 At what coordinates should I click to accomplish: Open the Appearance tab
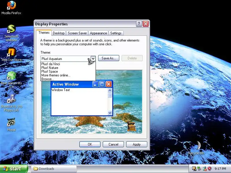click(98, 33)
